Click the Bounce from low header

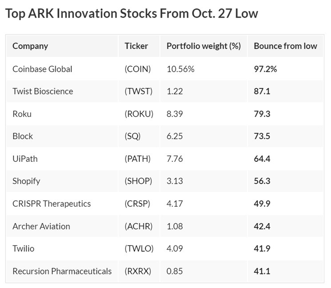pyautogui.click(x=285, y=46)
